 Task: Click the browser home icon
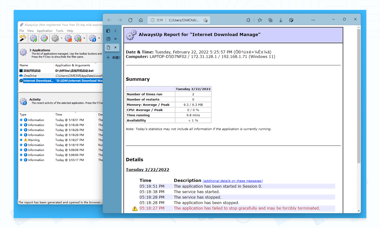[141, 20]
